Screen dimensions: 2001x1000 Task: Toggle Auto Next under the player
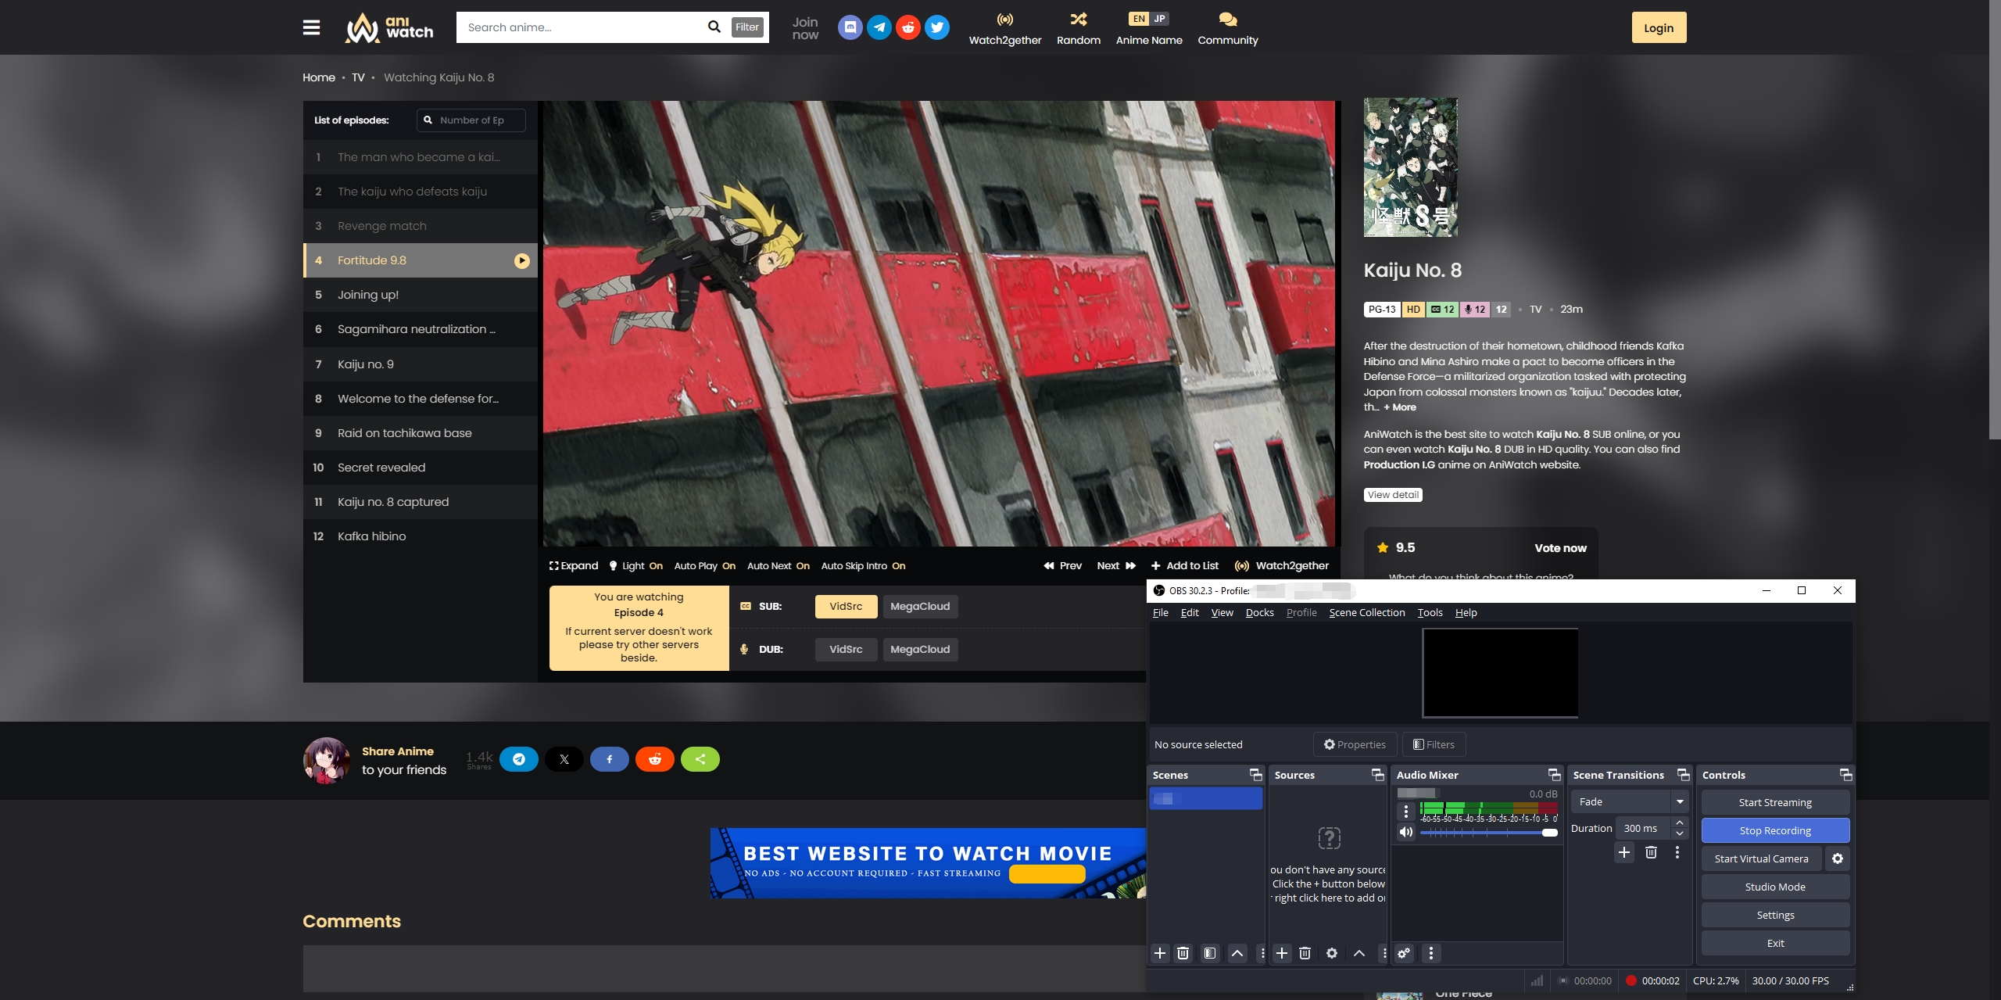click(x=779, y=566)
